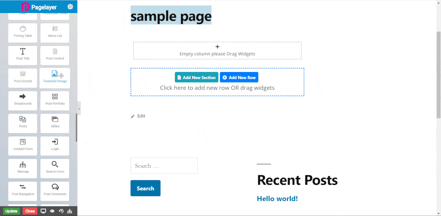The width and height of the screenshot is (441, 216).
Task: Select the Pricing Table widget
Action: pyautogui.click(x=22, y=33)
